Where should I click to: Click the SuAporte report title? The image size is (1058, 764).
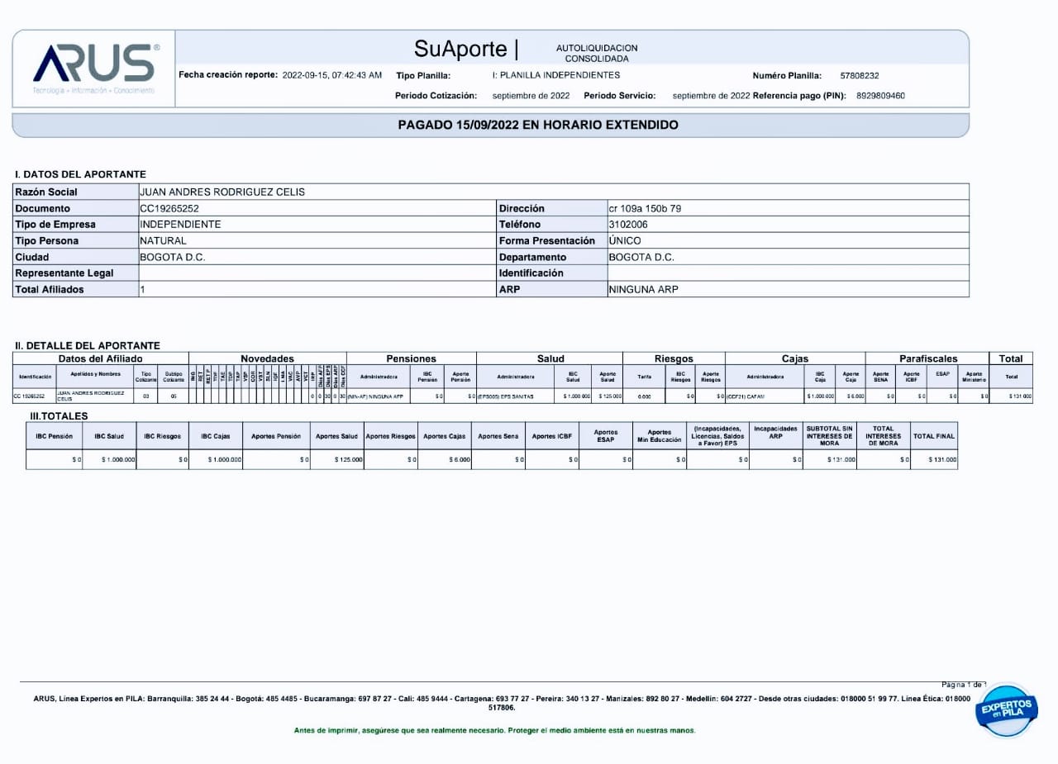pyautogui.click(x=466, y=50)
